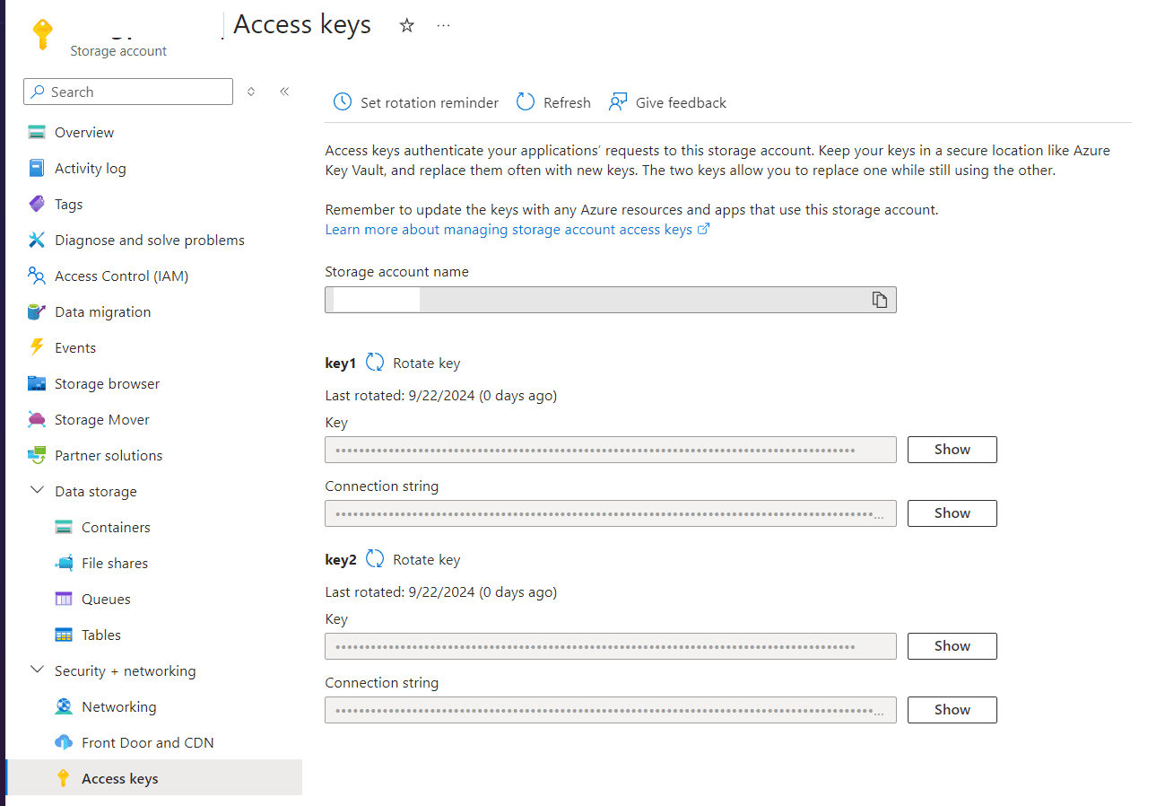The height and width of the screenshot is (806, 1165).
Task: Click Front Door and CDN cloud icon
Action: coord(64,742)
